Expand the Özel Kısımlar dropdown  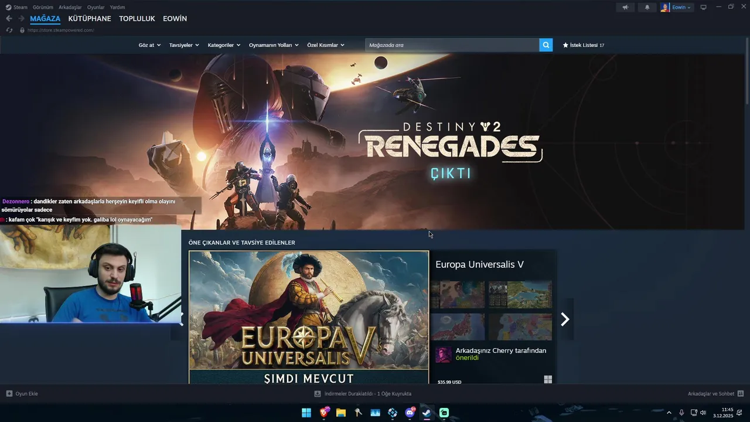coord(326,45)
